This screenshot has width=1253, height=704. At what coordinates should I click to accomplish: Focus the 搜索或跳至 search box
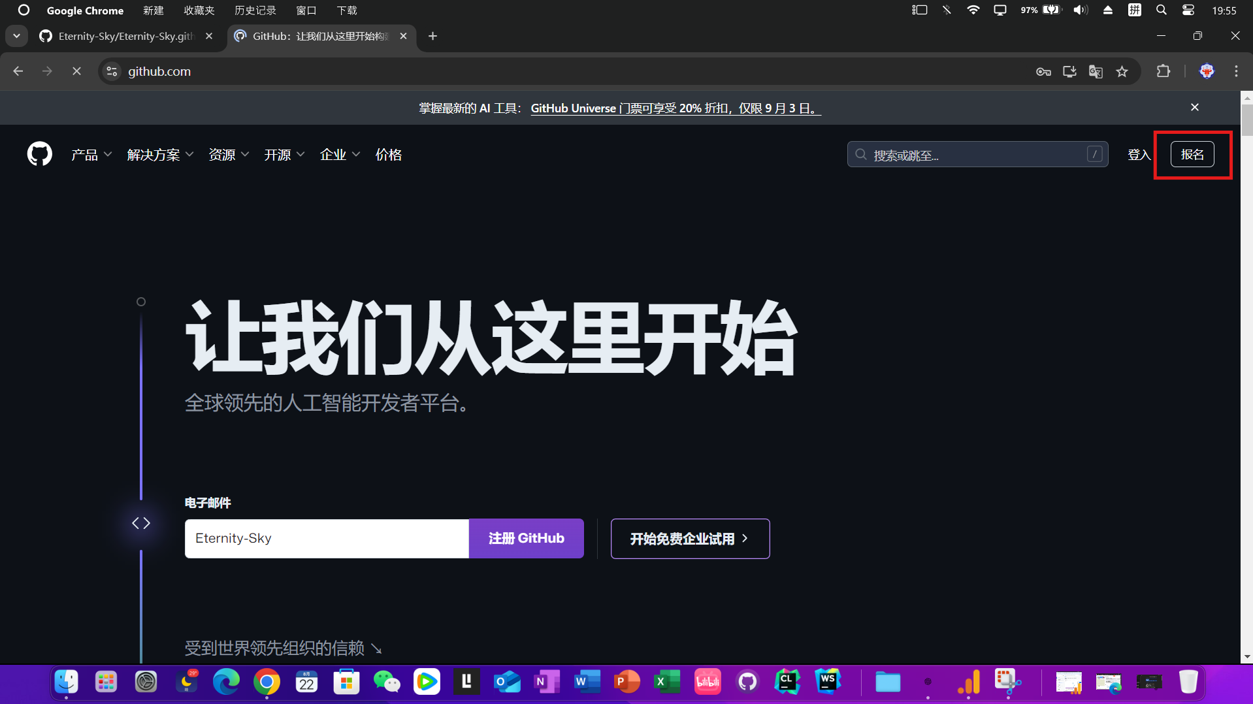977,155
